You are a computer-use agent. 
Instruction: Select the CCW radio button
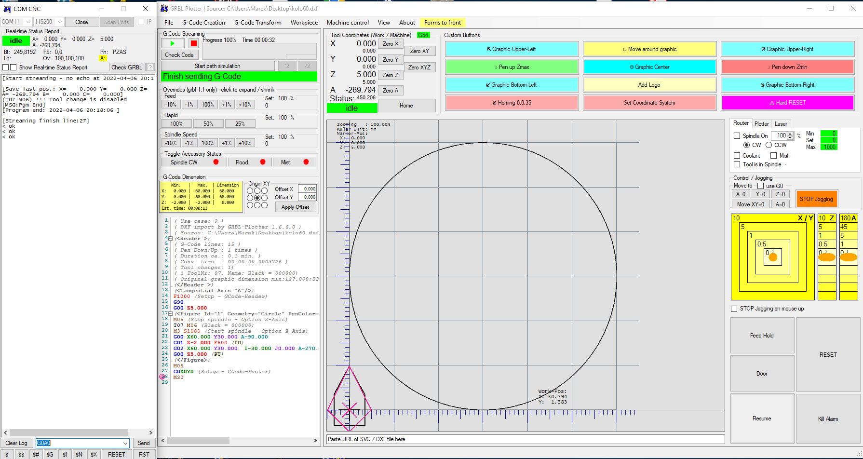pos(769,145)
